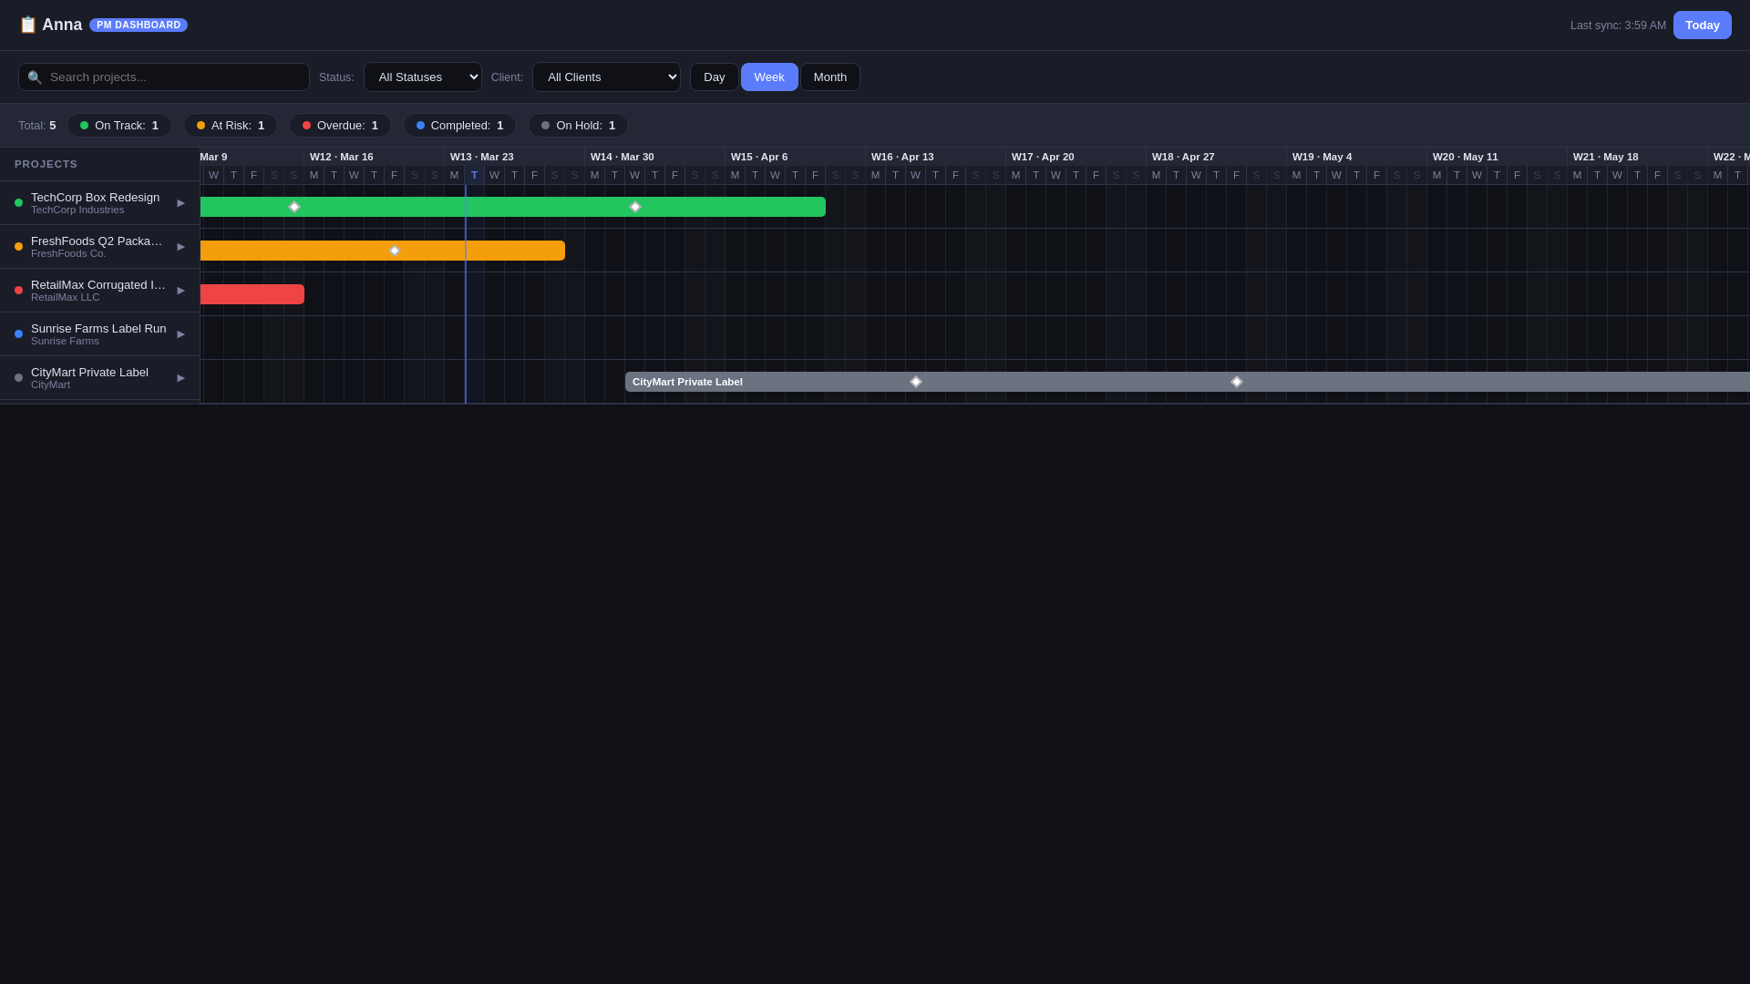The image size is (1750, 984).
Task: Click the PM DASHBOARD badge
Action: [x=139, y=26]
